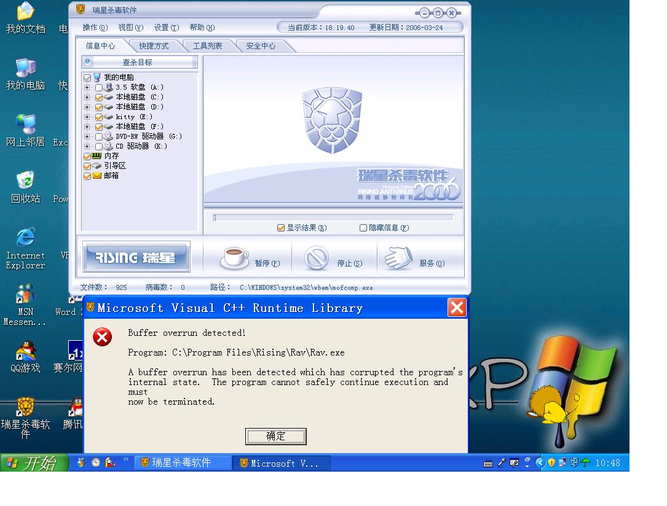Click the scan progress bar

(x=333, y=217)
